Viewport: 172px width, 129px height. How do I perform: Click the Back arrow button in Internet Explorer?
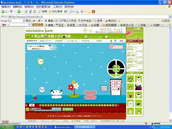(x=7, y=11)
